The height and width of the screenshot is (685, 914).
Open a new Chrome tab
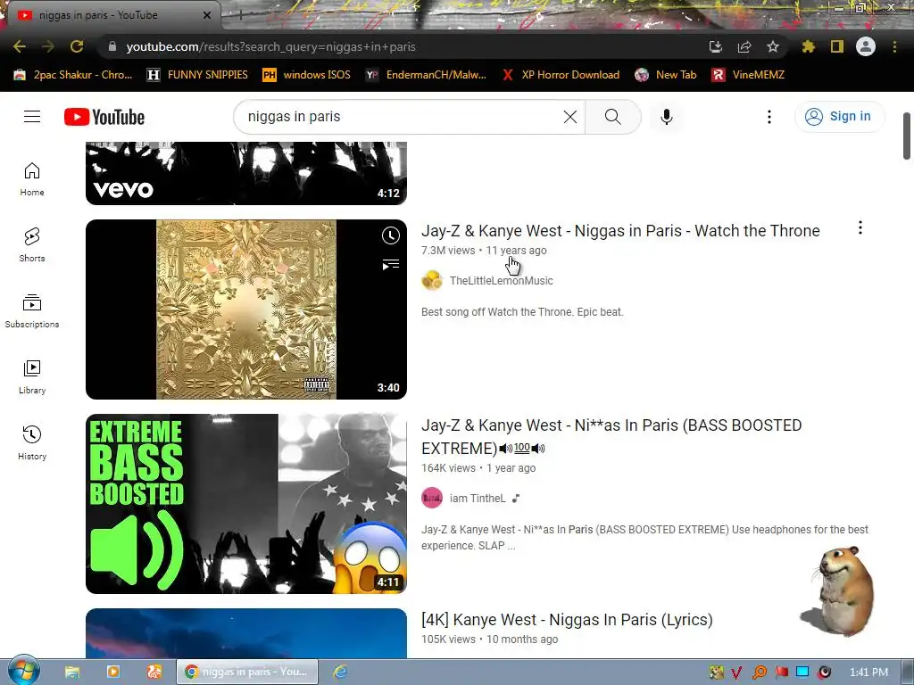click(x=239, y=15)
